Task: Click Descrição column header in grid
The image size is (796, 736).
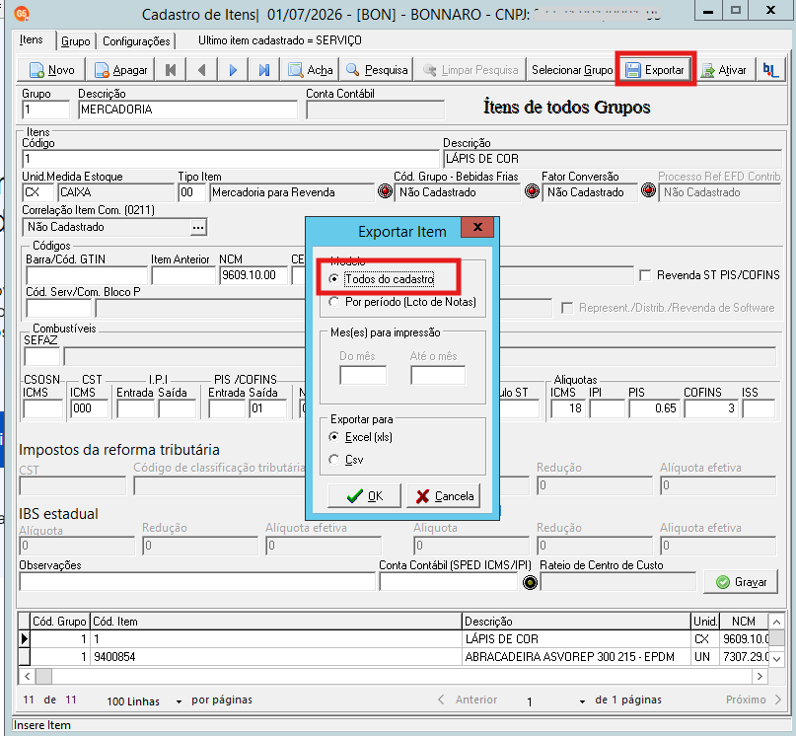Action: tap(577, 622)
